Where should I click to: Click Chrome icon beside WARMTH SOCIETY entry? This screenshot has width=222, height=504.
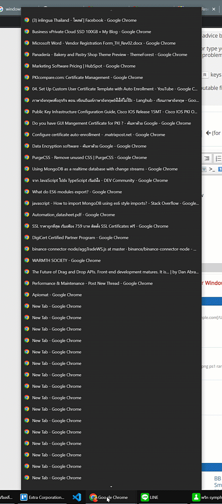pos(27,260)
